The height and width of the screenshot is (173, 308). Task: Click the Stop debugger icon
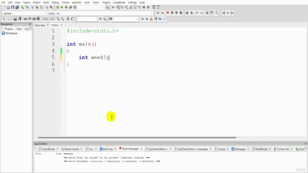[148, 7]
